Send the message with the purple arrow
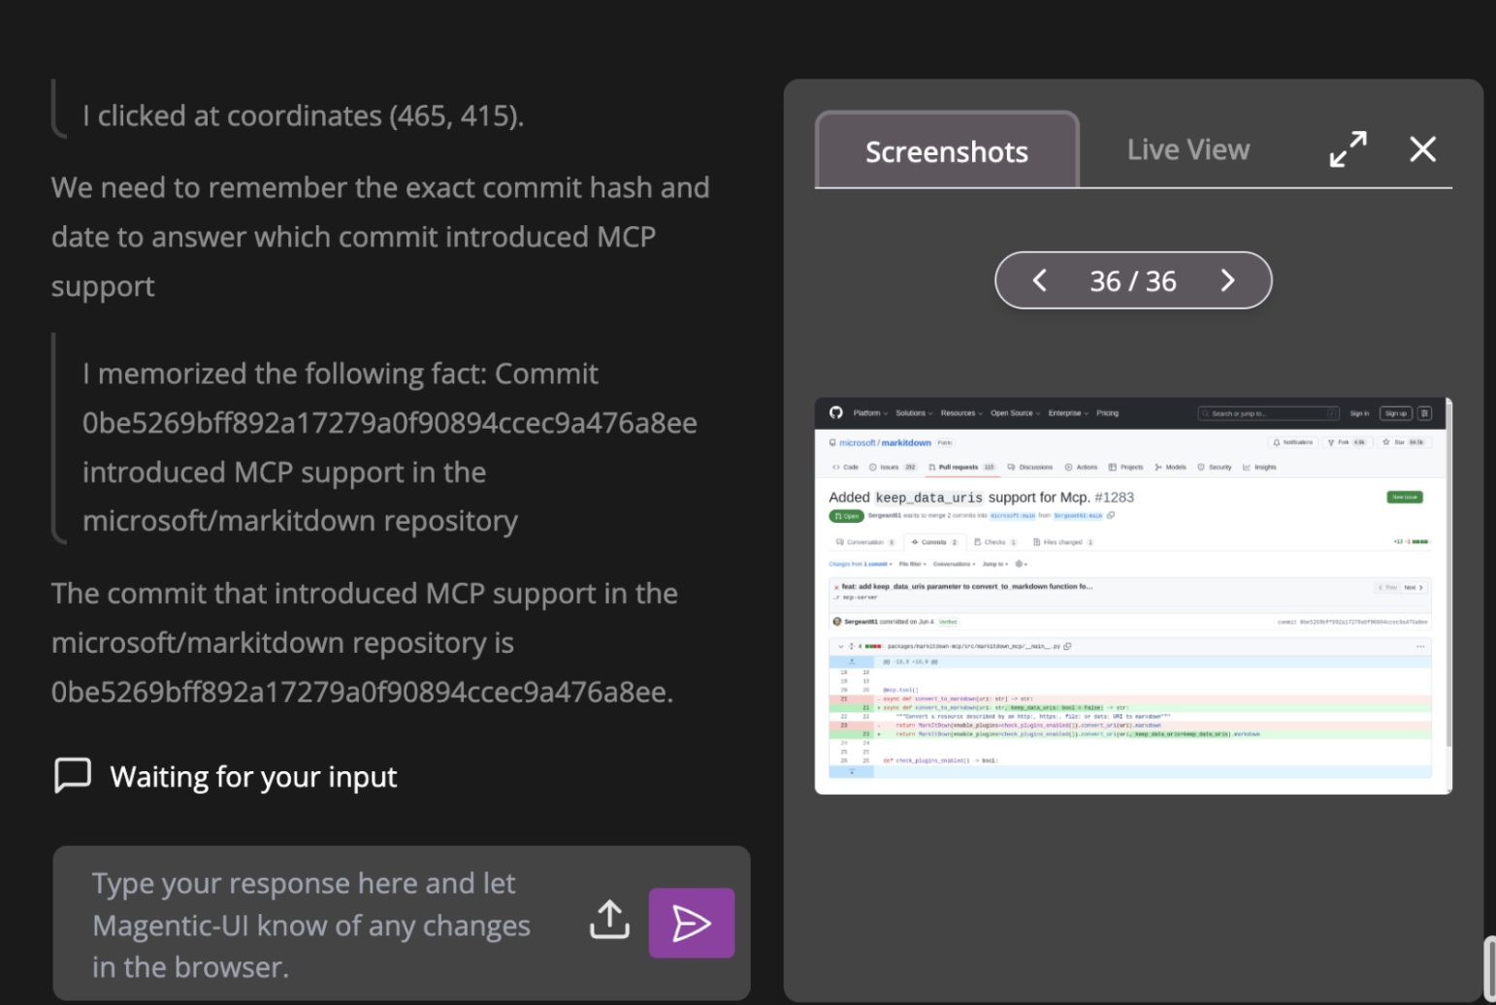The height and width of the screenshot is (1005, 1496). click(x=691, y=923)
